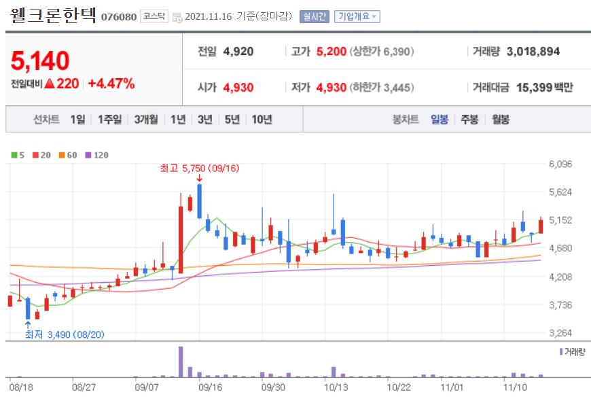This screenshot has width=591, height=399.
Task: Click the green 5-day average legend swatch
Action: 14,155
